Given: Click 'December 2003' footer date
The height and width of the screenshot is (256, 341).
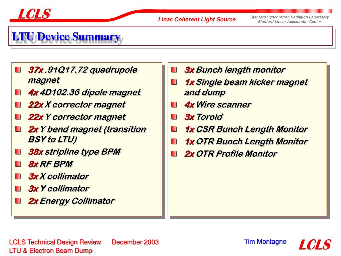Looking at the screenshot, I should coord(135,242).
